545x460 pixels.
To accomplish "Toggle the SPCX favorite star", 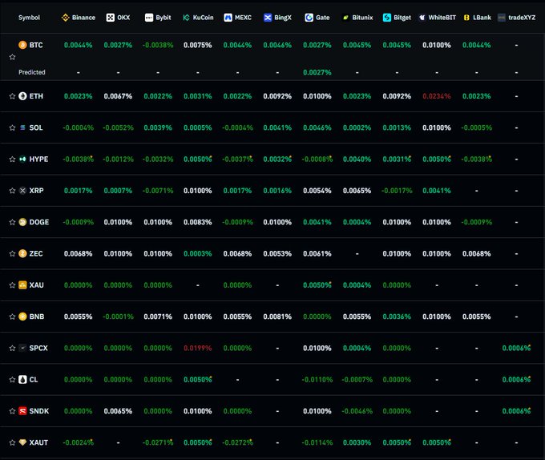I will point(13,348).
